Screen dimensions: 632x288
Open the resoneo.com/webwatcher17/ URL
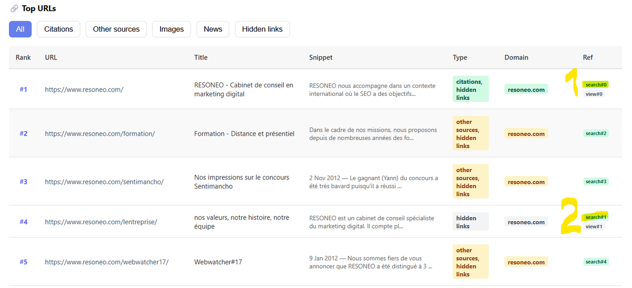coord(107,262)
